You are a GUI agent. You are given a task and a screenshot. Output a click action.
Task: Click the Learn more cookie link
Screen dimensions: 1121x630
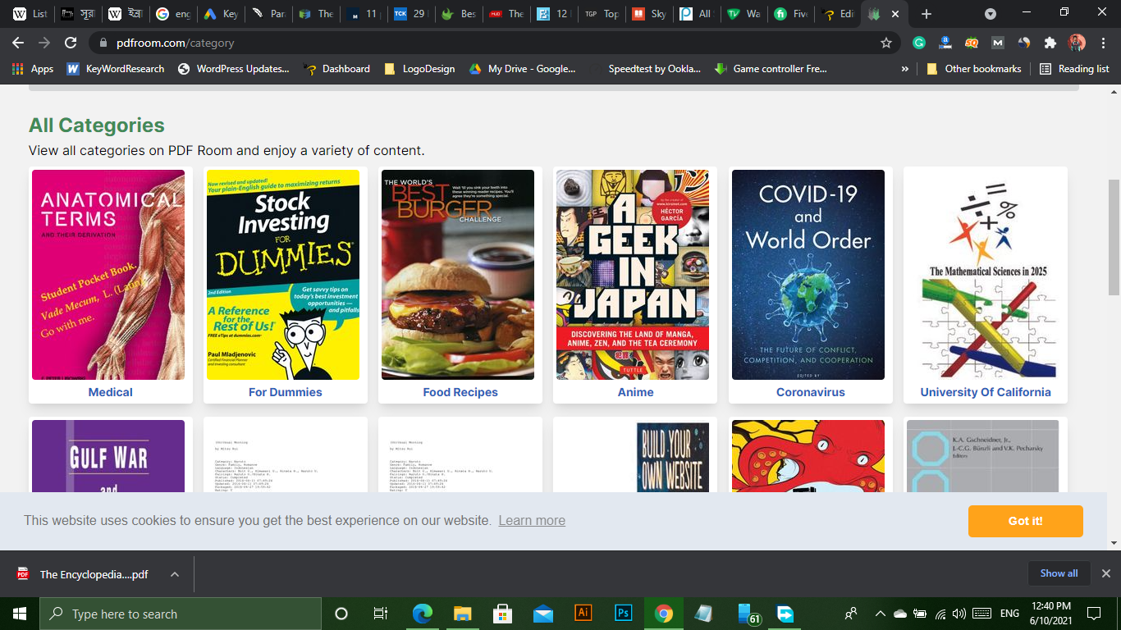point(532,521)
